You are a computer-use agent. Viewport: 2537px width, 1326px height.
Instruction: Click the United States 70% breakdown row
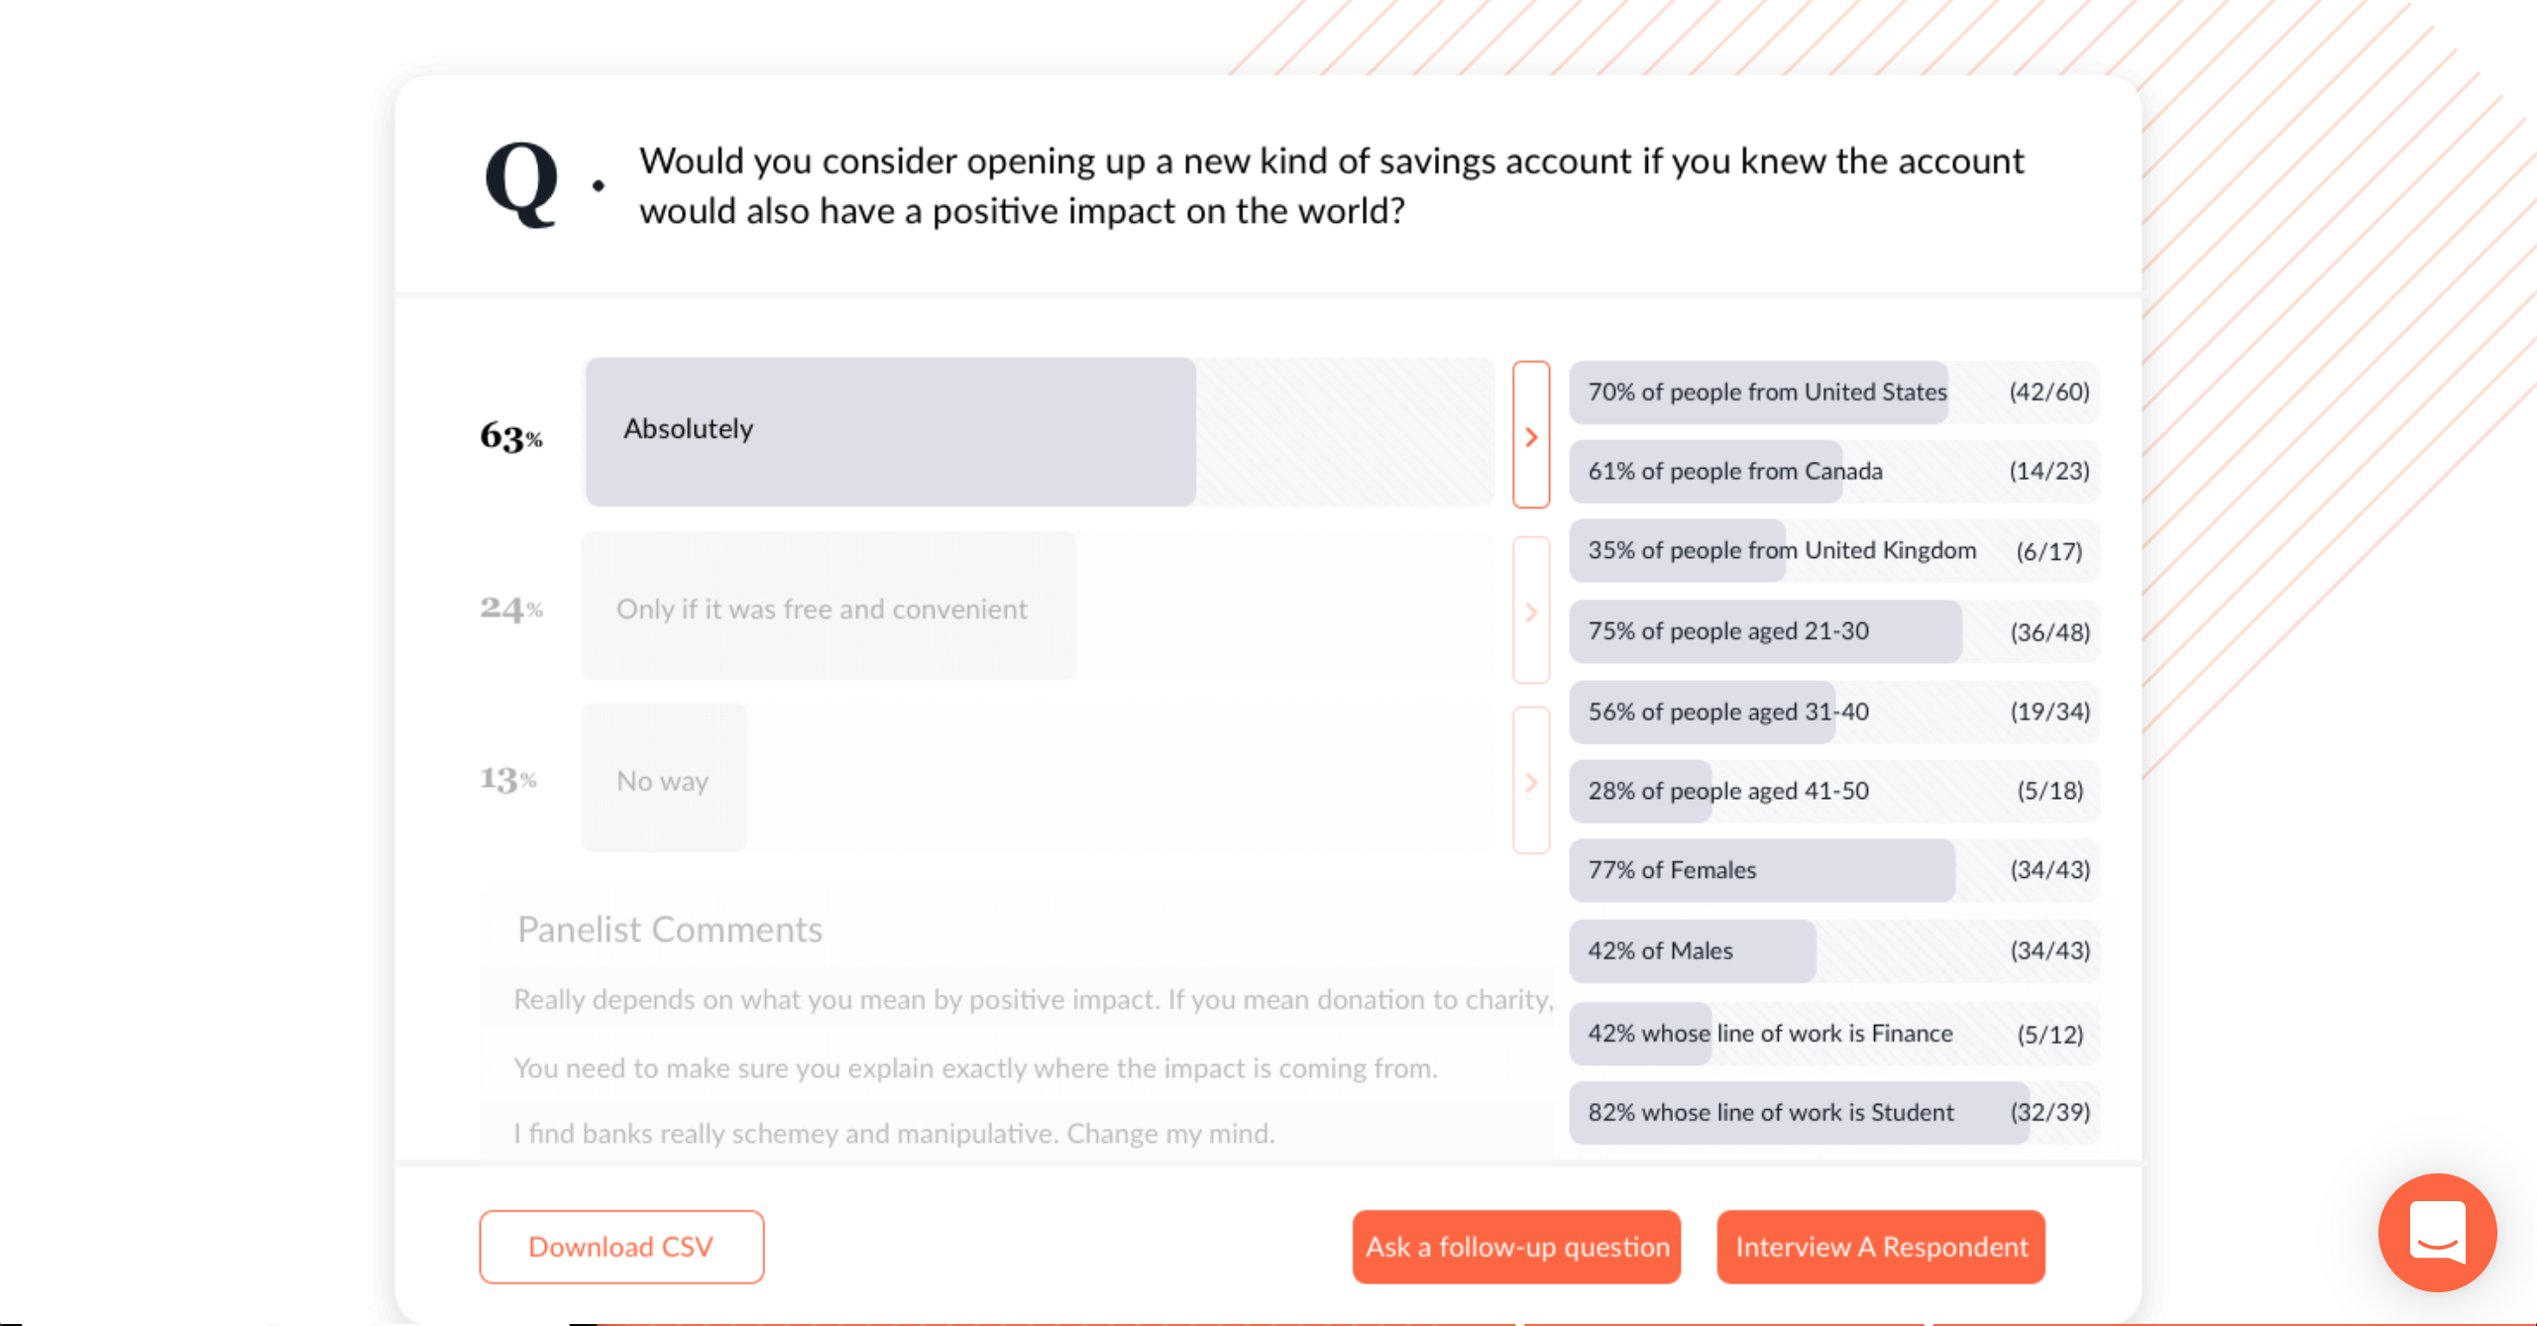point(1833,392)
